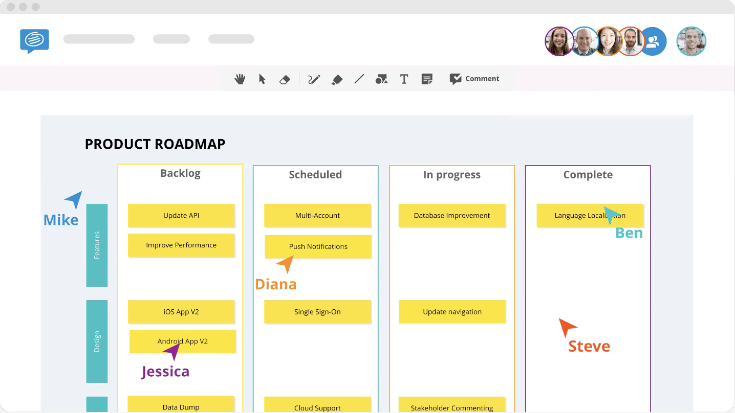The width and height of the screenshot is (735, 413).
Task: Select the Push Notifications card
Action: tap(318, 246)
